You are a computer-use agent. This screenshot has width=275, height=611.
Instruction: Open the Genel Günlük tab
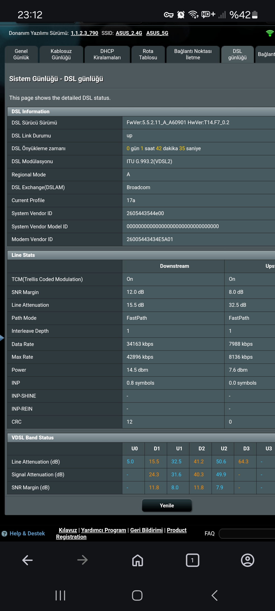click(21, 54)
